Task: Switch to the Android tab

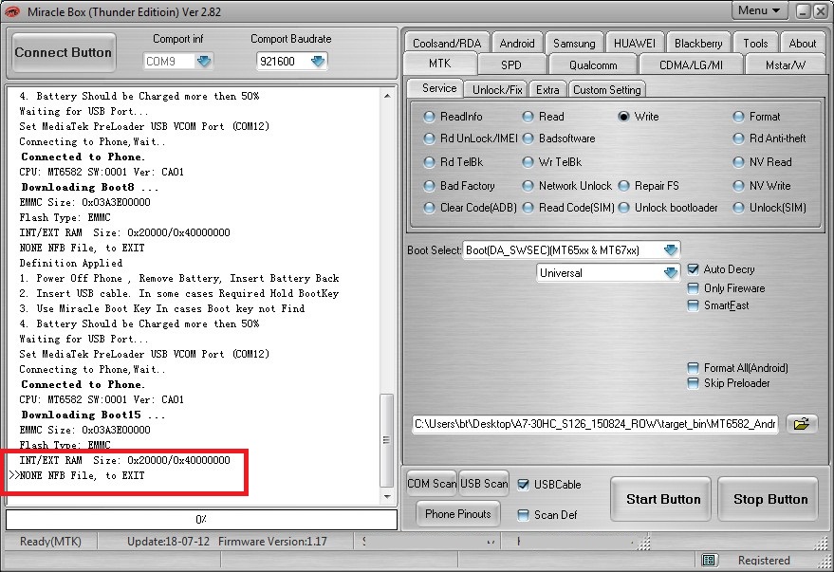Action: point(516,43)
